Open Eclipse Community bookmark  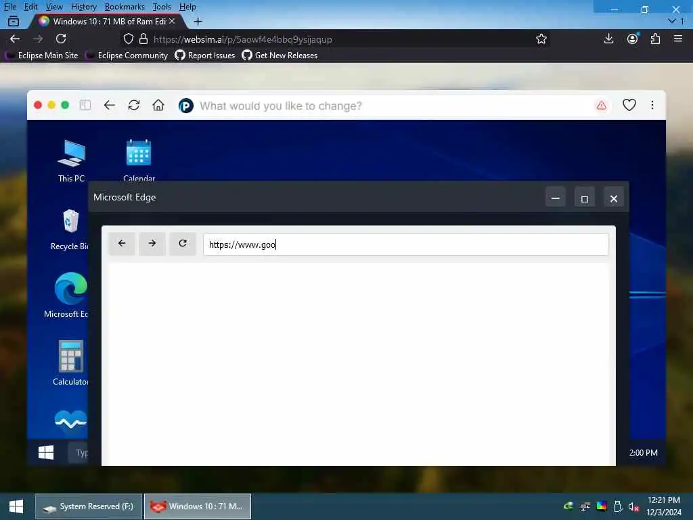click(127, 56)
